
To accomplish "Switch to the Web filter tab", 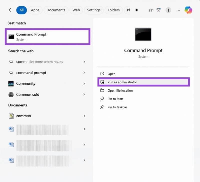I will point(76,10).
